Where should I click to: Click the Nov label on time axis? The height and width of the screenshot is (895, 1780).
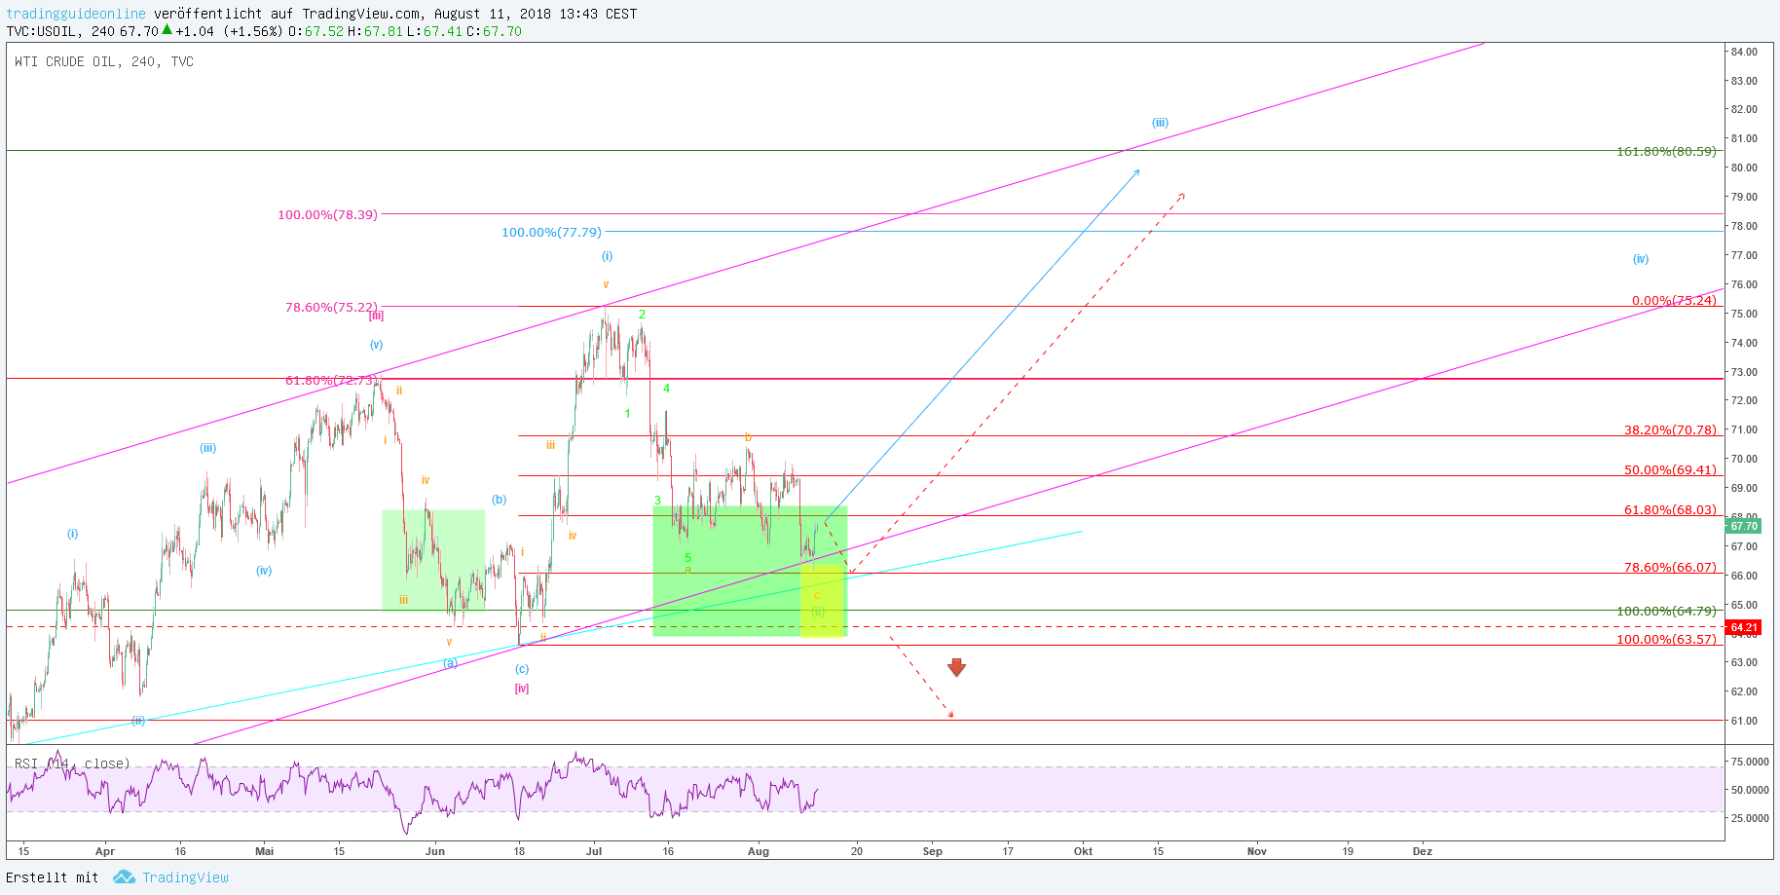point(1257,851)
